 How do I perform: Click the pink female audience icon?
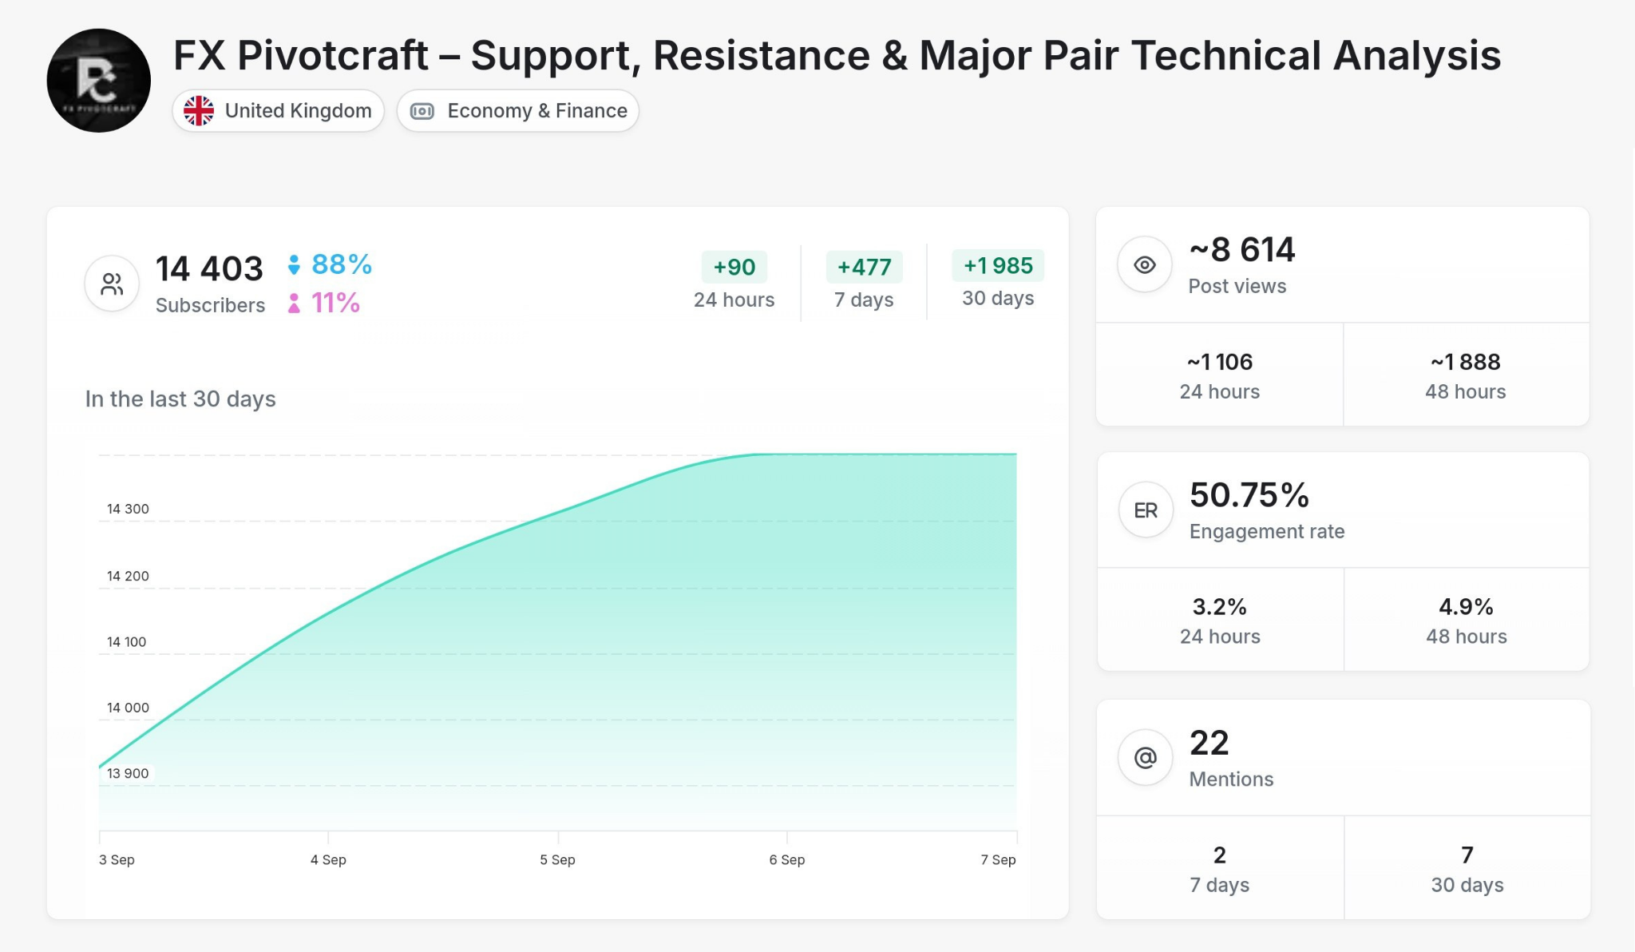[294, 303]
